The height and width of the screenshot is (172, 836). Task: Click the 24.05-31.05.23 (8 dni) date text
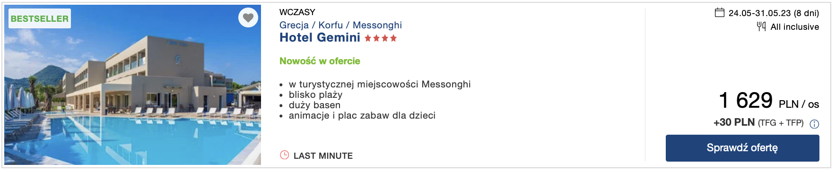pos(774,13)
